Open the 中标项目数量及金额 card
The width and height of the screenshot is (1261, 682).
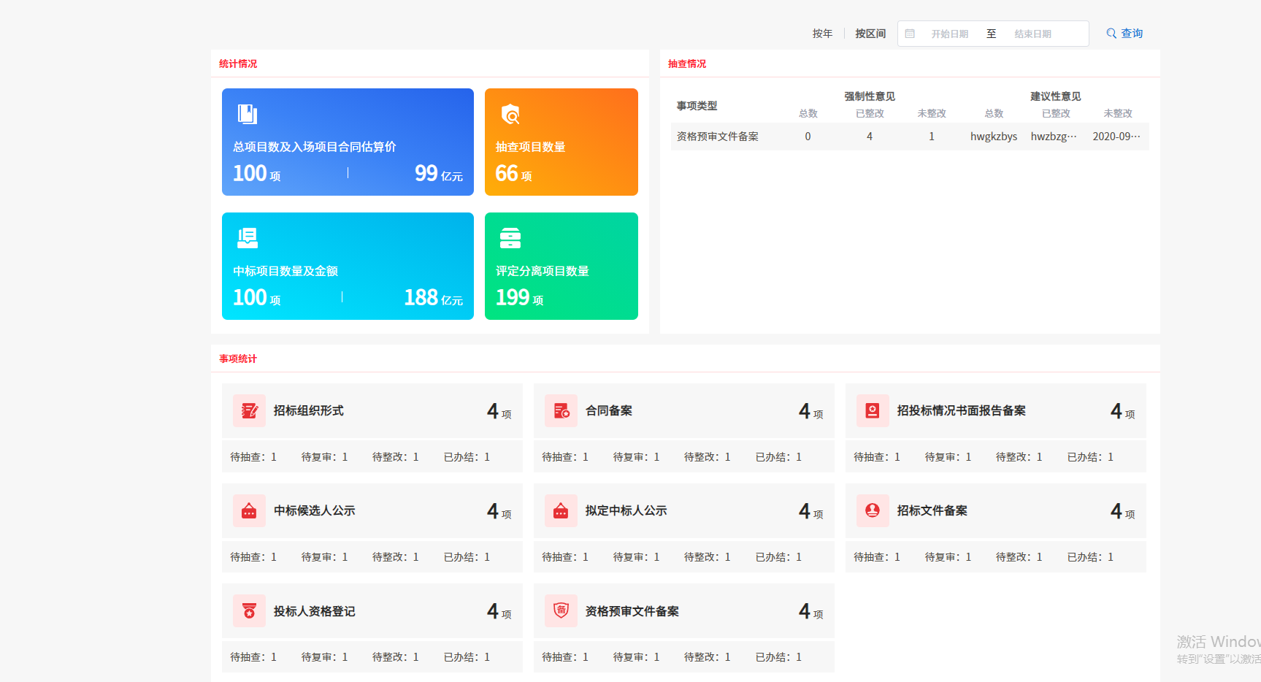click(348, 266)
